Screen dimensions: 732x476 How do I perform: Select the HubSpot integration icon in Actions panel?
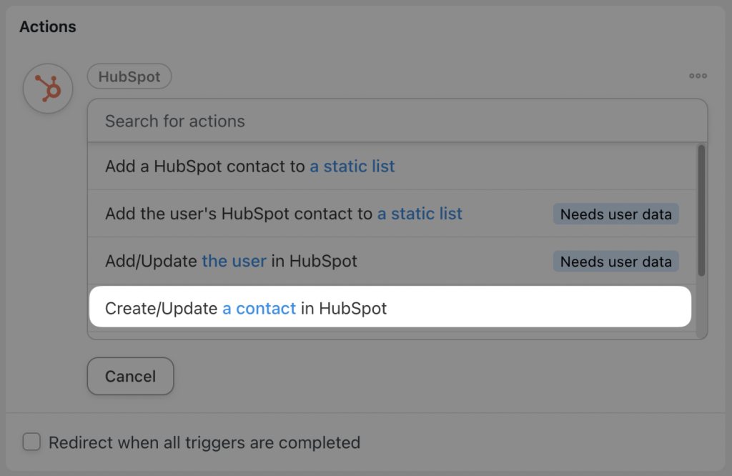47,88
